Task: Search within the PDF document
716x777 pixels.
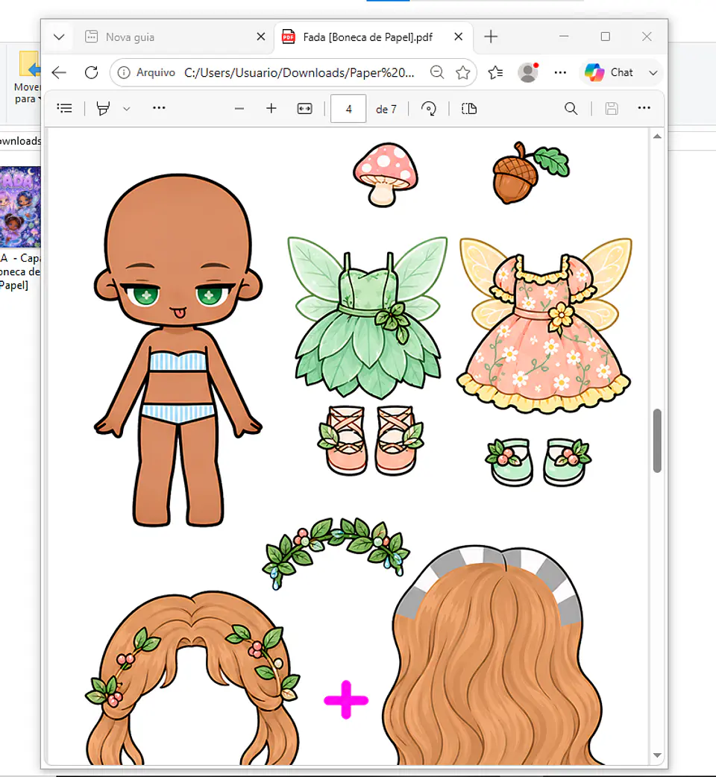Action: 571,109
